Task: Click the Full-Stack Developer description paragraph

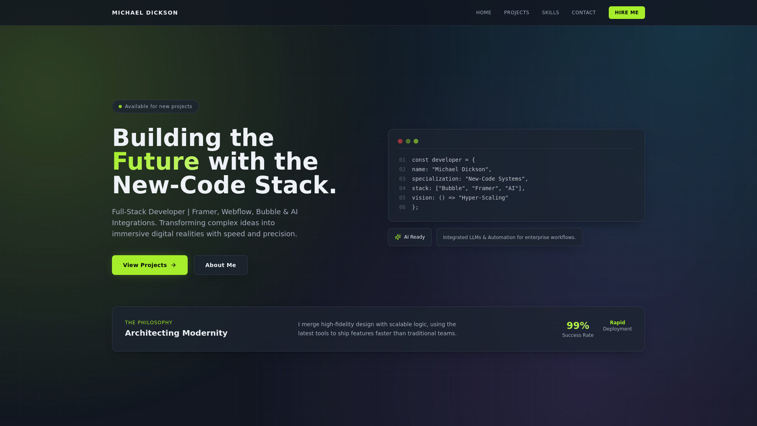Action: click(205, 223)
